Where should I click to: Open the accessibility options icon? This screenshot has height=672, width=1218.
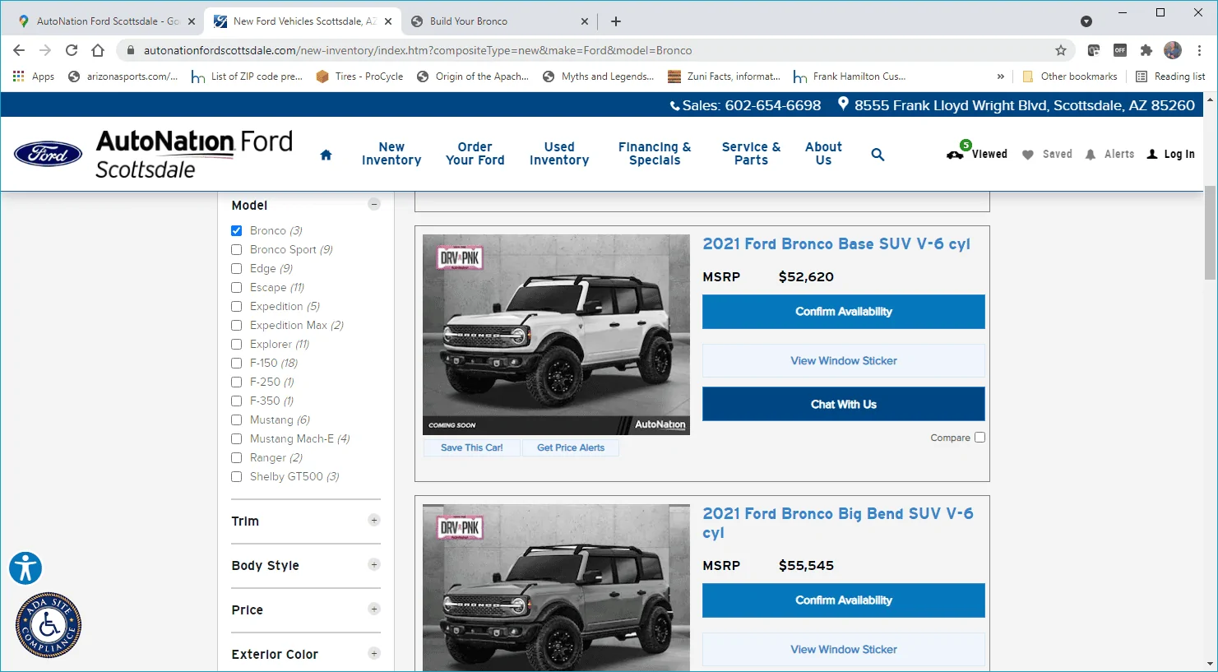point(25,568)
